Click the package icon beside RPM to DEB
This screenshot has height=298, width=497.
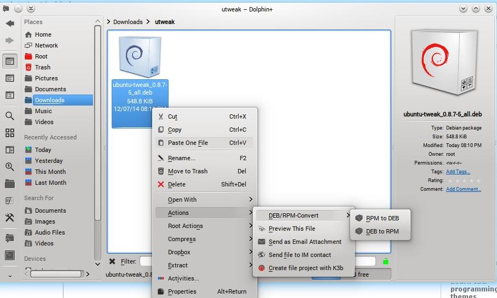click(359, 218)
